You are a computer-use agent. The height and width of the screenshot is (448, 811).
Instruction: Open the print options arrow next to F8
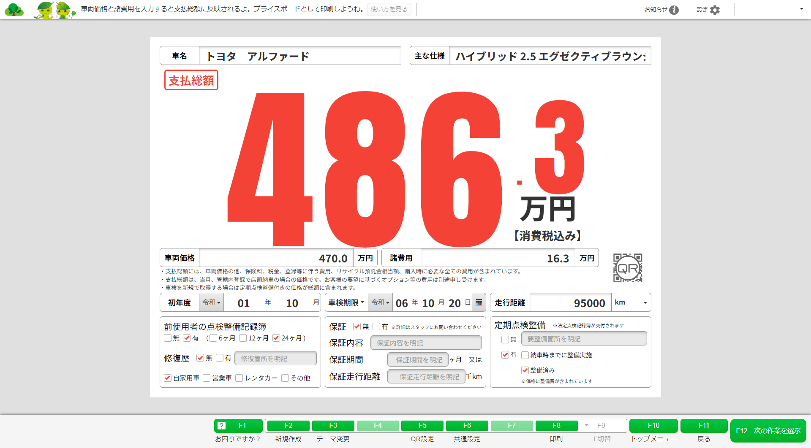point(587,426)
